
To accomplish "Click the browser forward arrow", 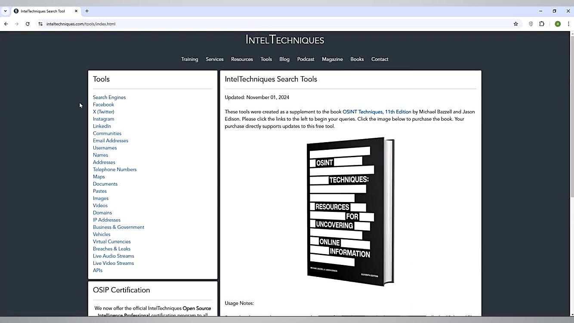I will pyautogui.click(x=17, y=24).
